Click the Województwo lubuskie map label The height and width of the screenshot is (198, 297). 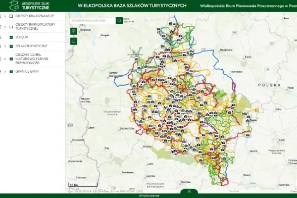pos(112,113)
